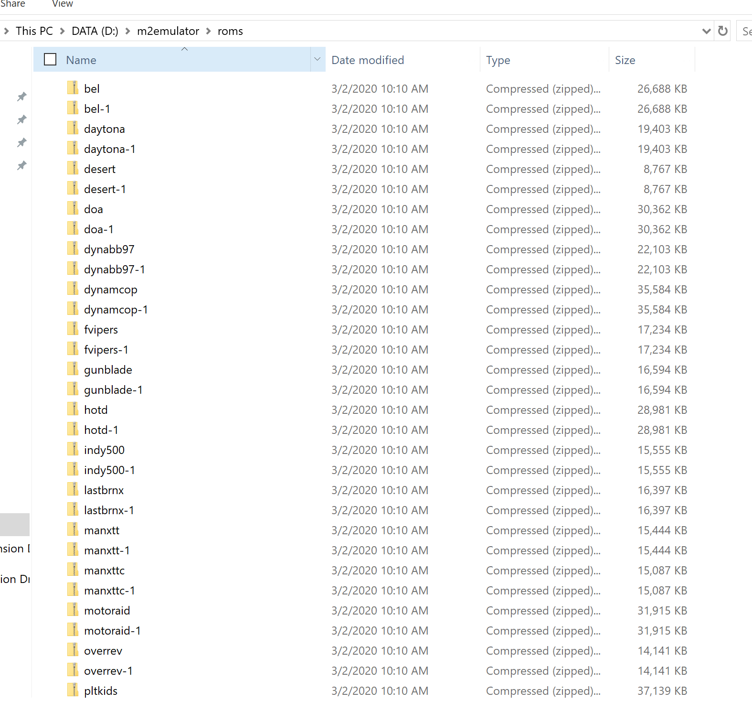752x712 pixels.
Task: Click the zip icon for desert-1
Action: click(73, 188)
